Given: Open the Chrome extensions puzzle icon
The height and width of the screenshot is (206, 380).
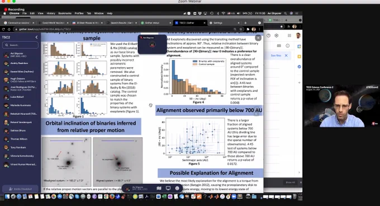Looking at the screenshot, I should pos(248,29).
